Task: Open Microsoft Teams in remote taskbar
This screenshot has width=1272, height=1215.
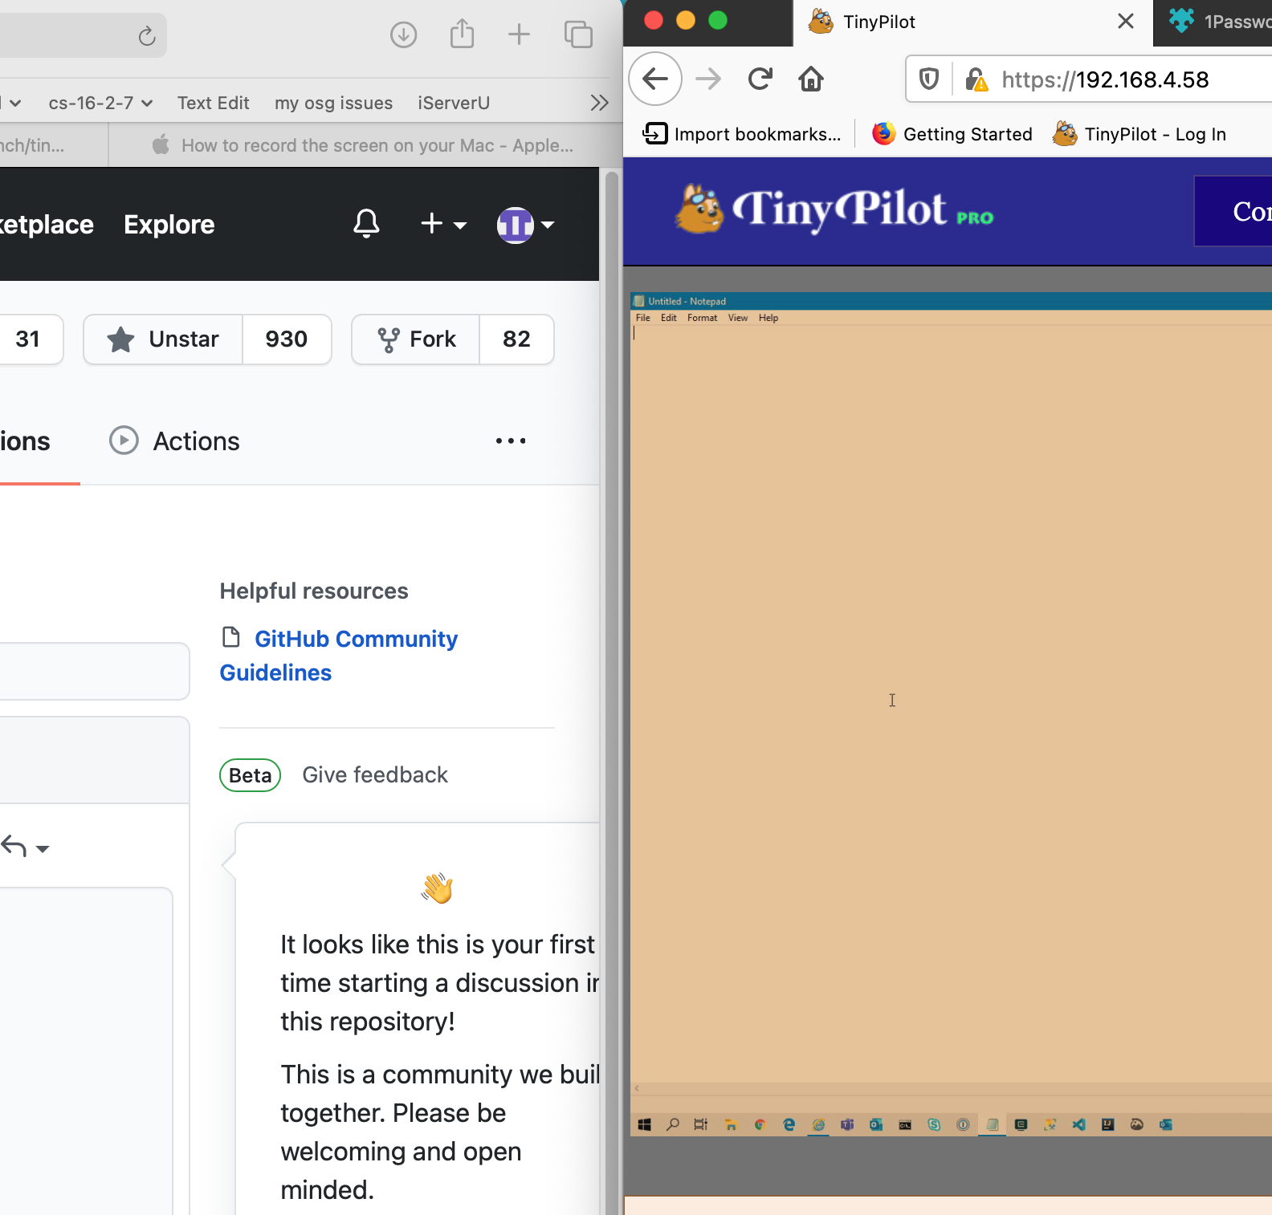Action: 846,1124
